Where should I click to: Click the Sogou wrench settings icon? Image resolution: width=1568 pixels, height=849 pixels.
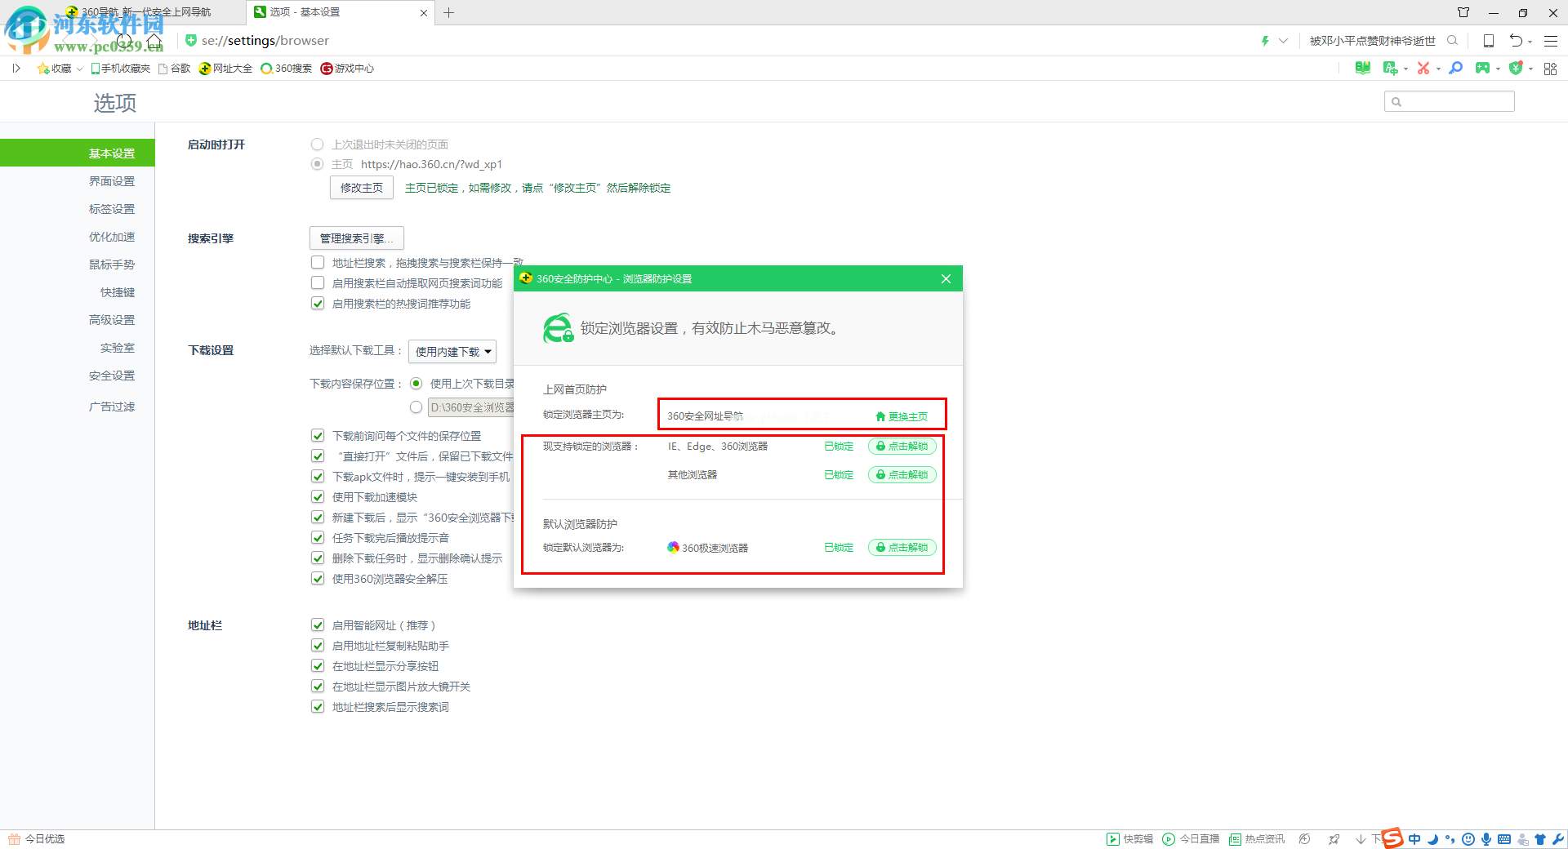pyautogui.click(x=1558, y=839)
